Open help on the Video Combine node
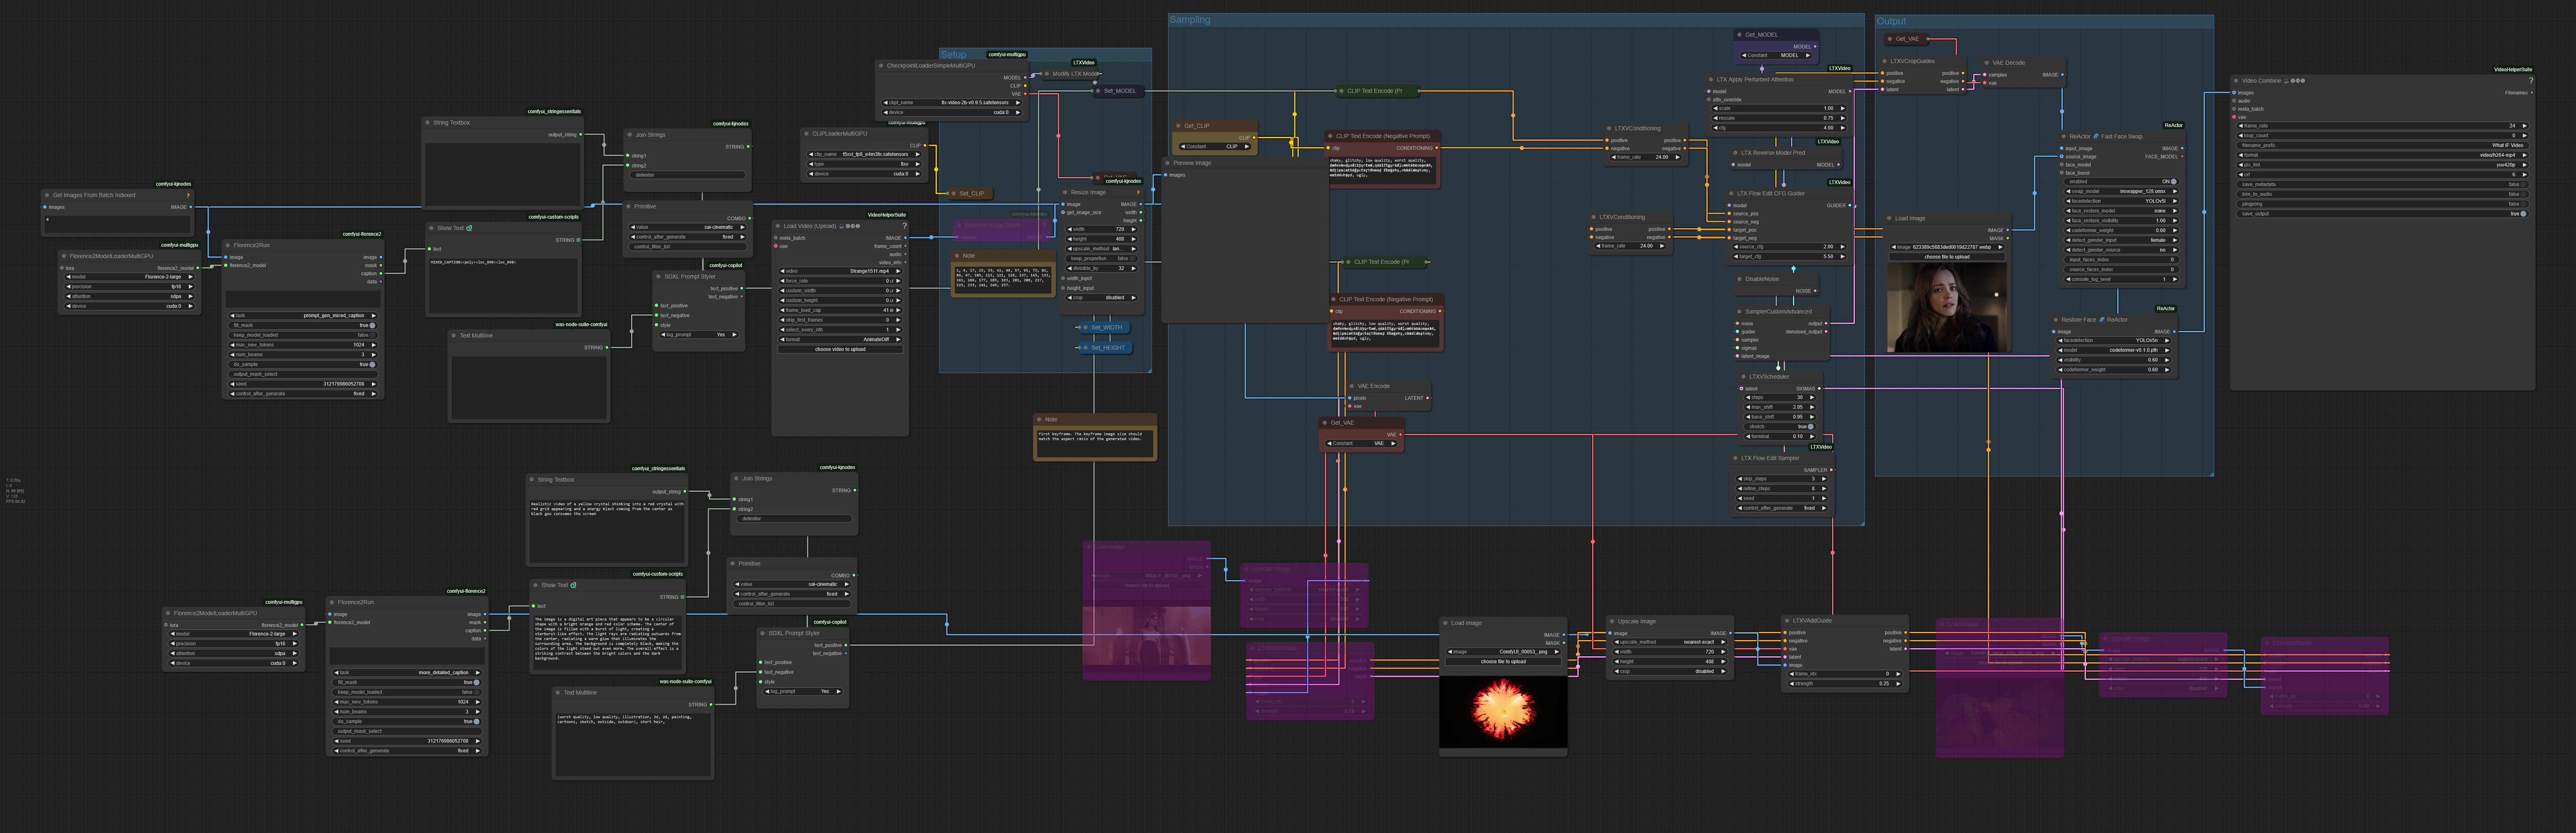 coord(2531,81)
